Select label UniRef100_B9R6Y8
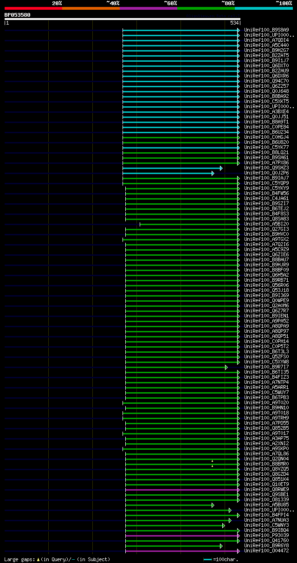Screen dimensions: 297x563 [x=266, y=546]
